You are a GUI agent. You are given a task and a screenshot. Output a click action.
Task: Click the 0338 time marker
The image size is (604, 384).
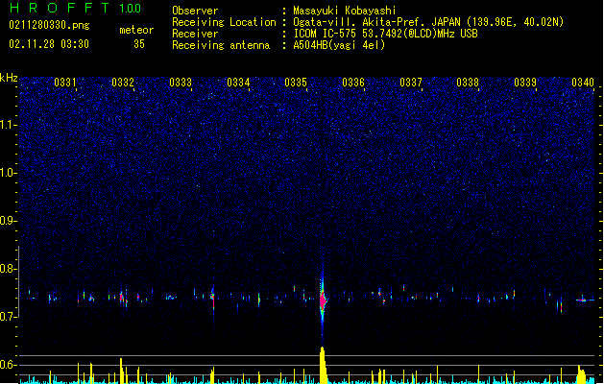pyautogui.click(x=468, y=83)
